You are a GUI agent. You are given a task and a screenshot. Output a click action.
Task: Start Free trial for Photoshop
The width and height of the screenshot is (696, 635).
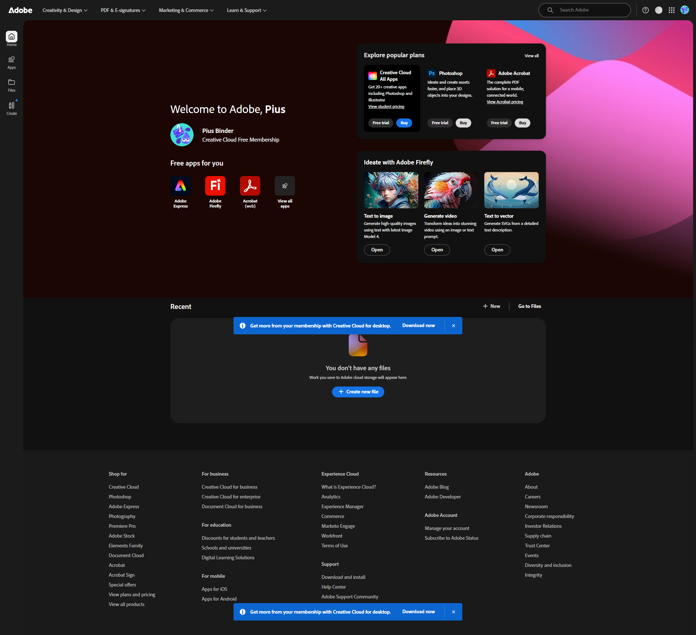[440, 123]
